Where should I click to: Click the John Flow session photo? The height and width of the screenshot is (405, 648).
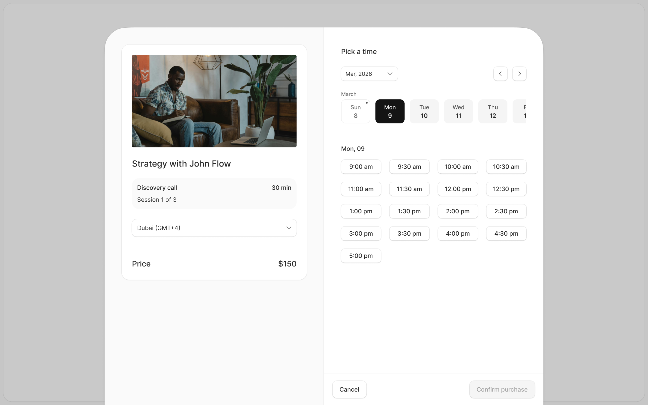[x=214, y=101]
